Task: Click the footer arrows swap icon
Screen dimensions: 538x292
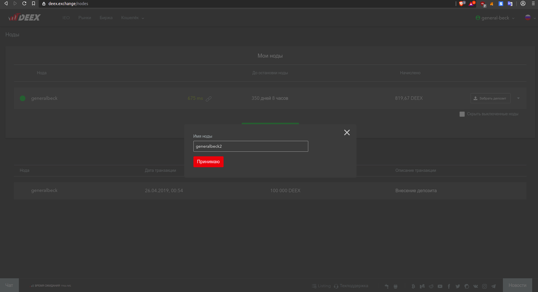Action: [387, 286]
